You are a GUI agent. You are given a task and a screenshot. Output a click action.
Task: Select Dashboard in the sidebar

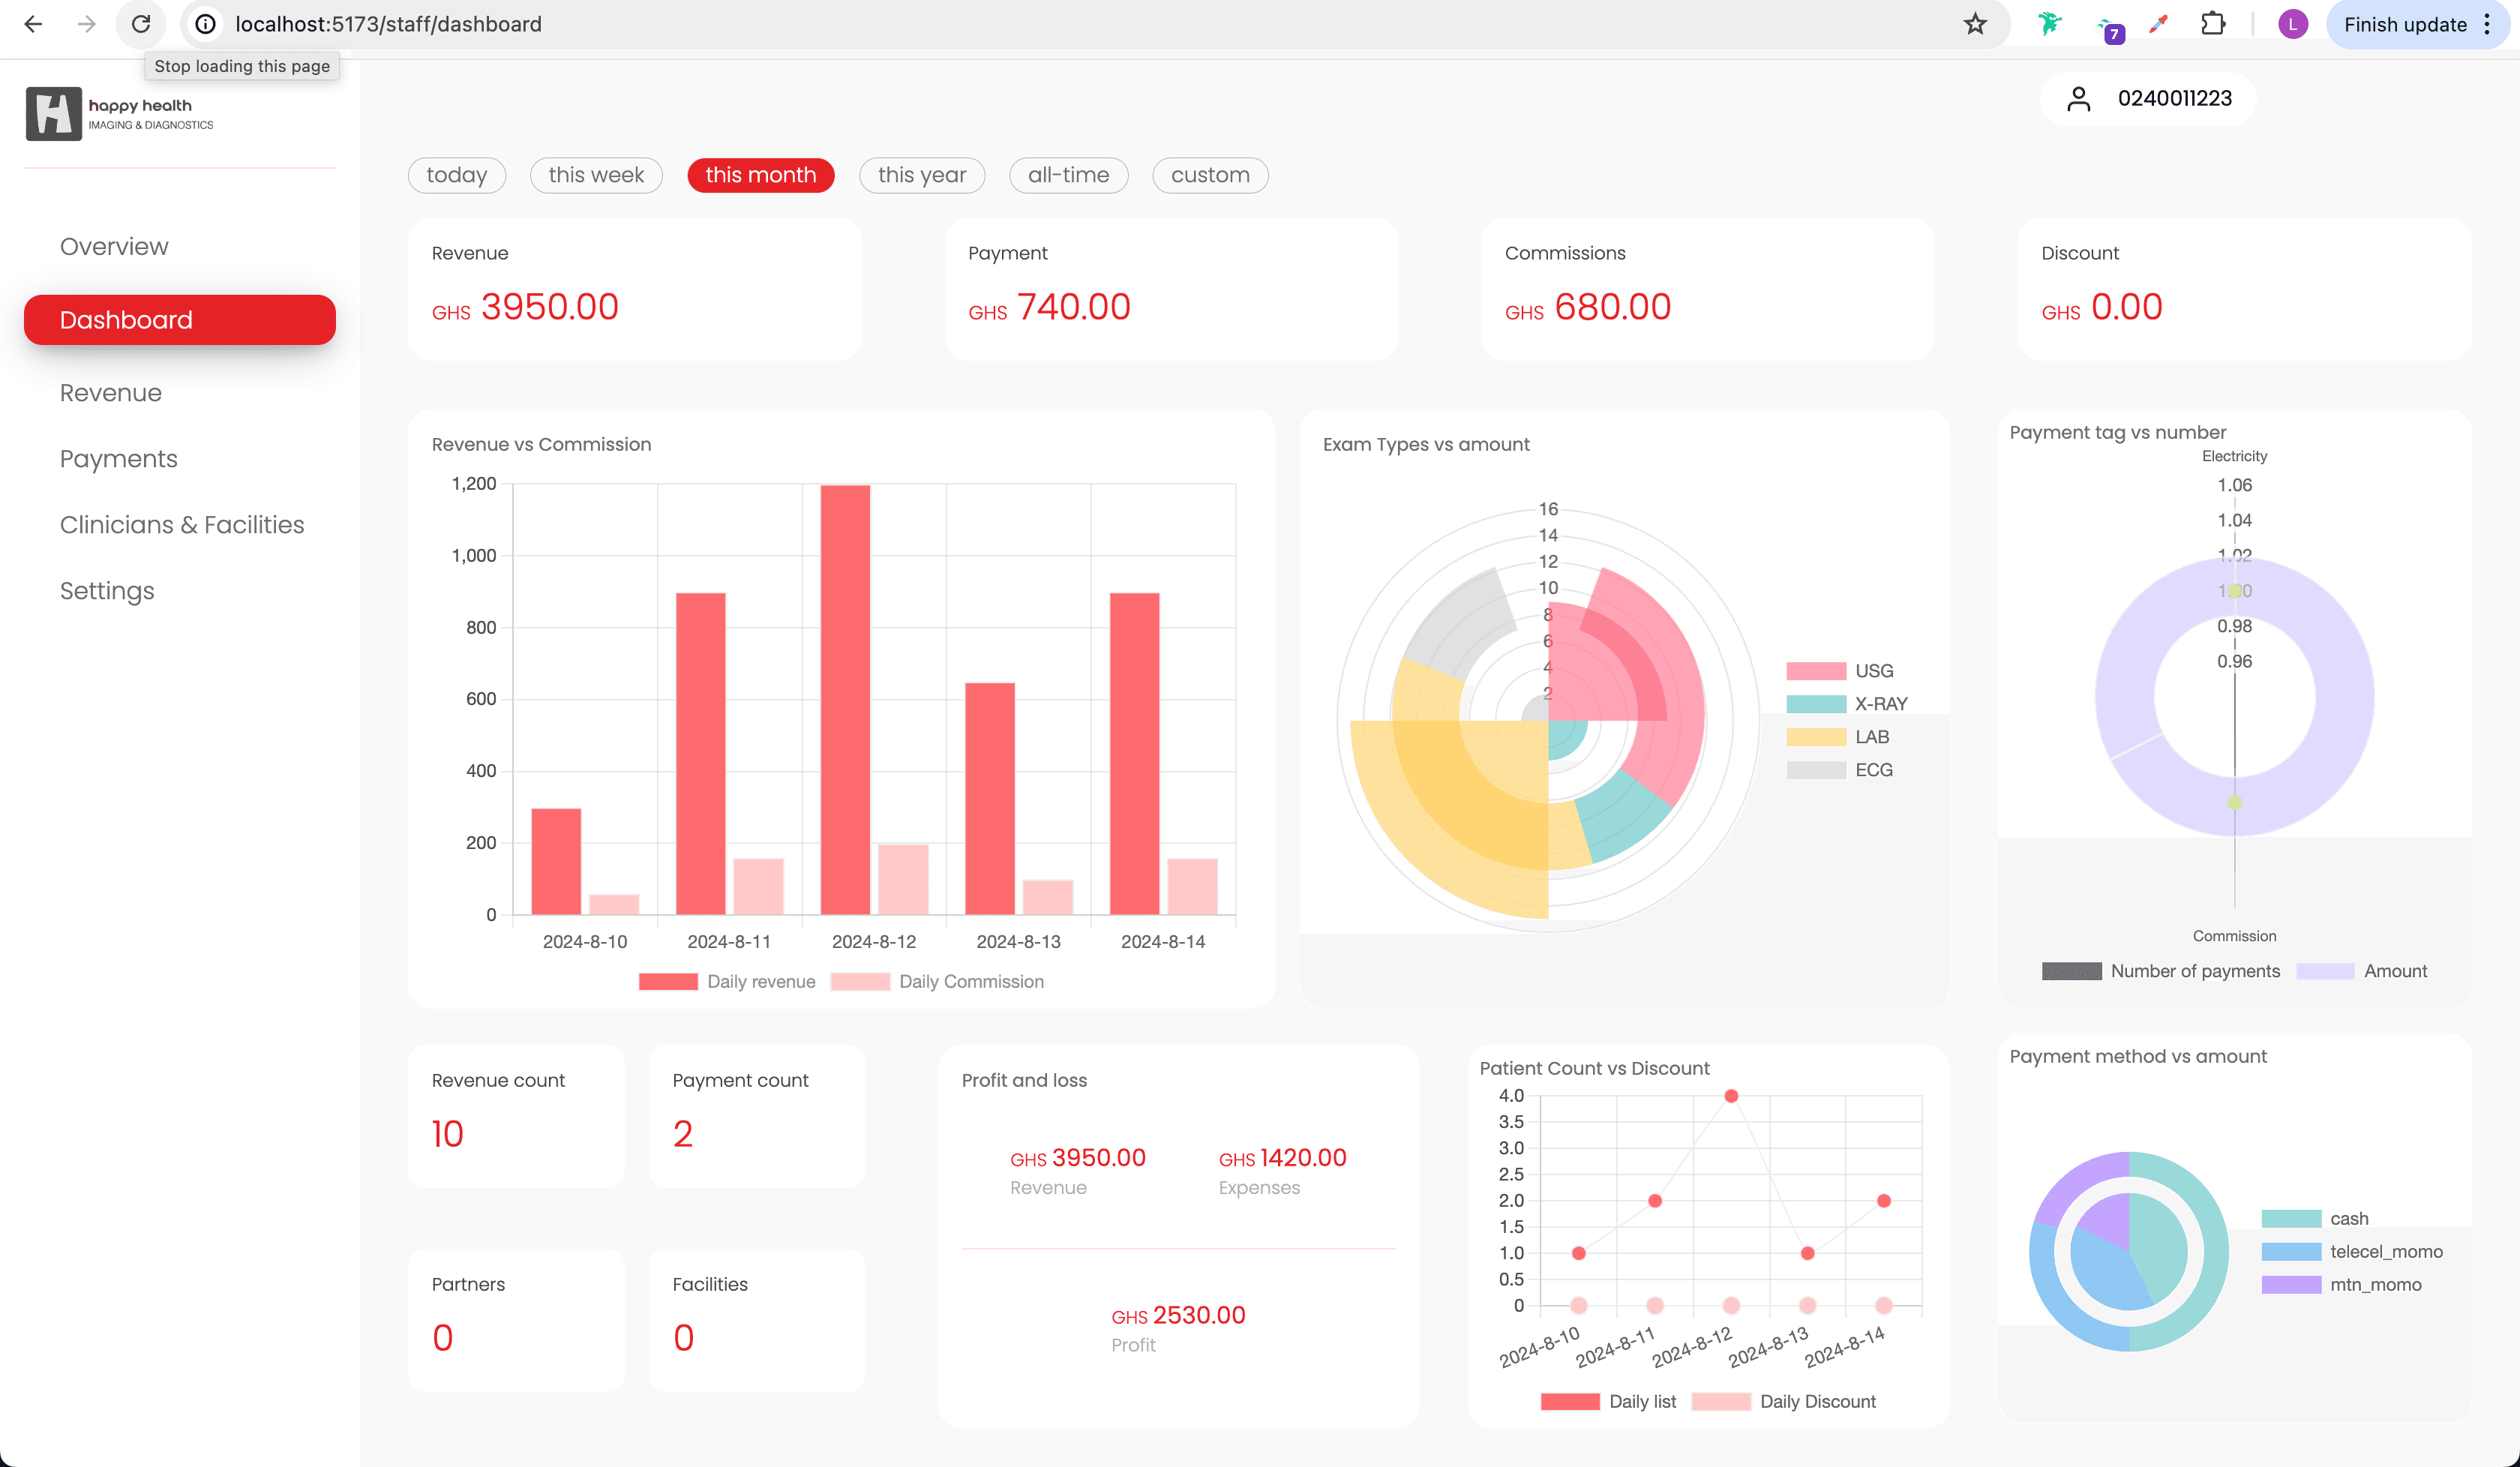180,320
